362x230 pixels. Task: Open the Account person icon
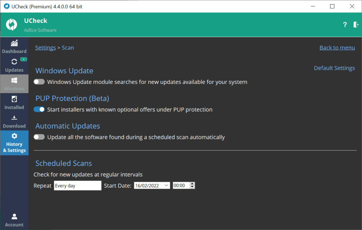tap(14, 217)
